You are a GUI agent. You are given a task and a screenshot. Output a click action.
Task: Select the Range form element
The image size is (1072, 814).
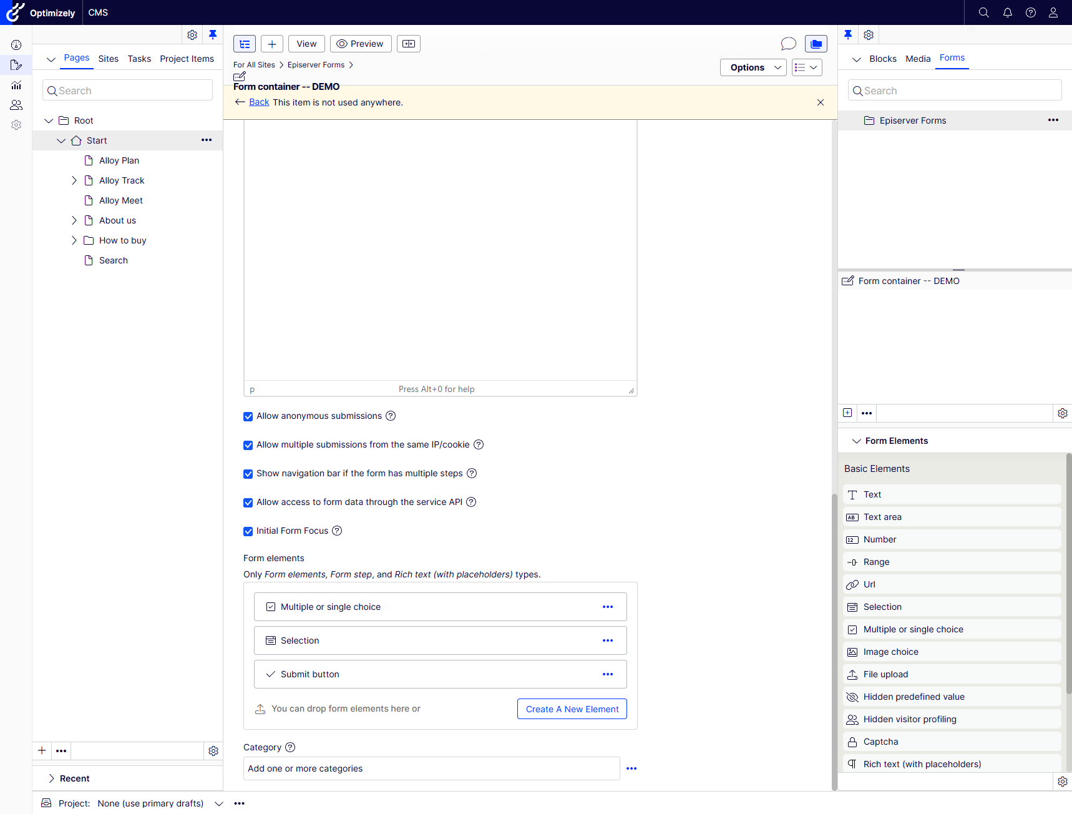(876, 562)
